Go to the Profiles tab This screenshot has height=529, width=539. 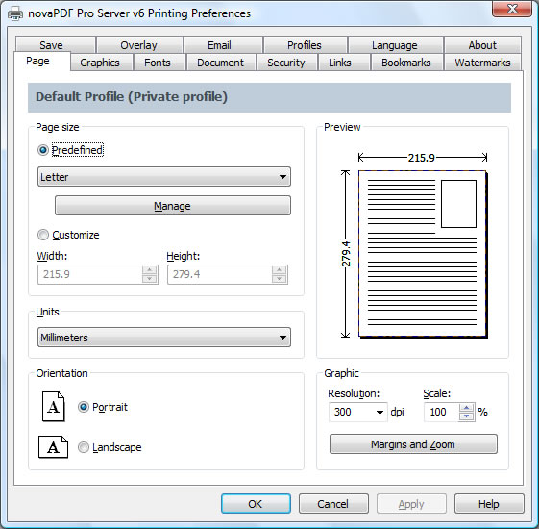tap(305, 45)
